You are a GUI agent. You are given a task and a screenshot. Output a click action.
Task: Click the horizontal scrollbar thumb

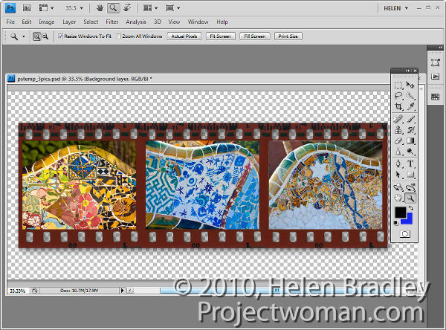coord(277,291)
